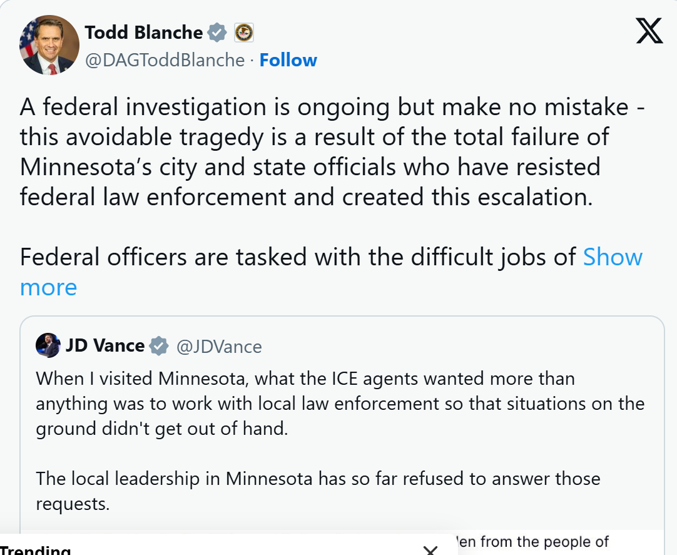
Task: Click the verified badge next to JD Vance
Action: [160, 346]
